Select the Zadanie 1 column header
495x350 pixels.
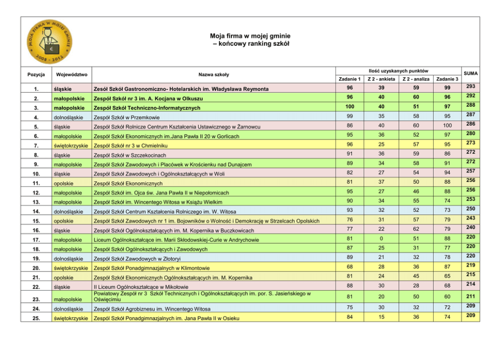[x=350, y=79]
